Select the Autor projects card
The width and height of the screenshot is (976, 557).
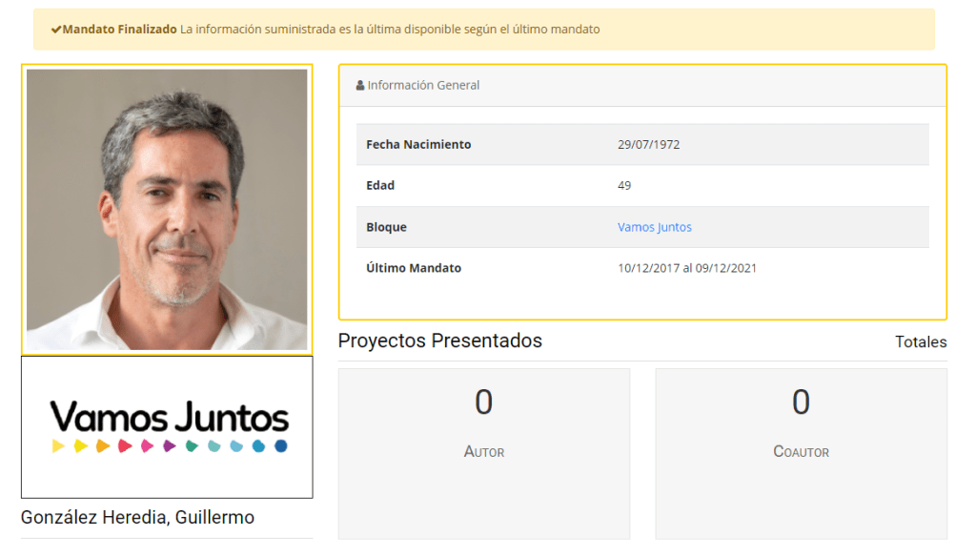point(483,453)
